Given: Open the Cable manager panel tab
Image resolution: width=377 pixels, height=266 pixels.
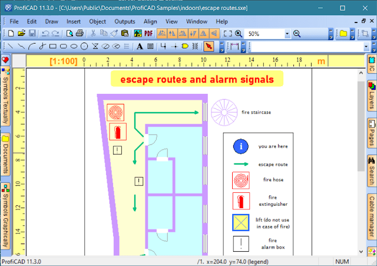Looking at the screenshot, I should point(372,216).
